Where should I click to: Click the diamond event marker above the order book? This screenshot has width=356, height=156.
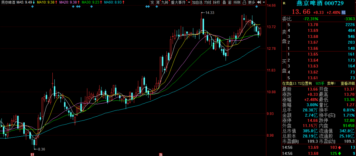(256, 6)
